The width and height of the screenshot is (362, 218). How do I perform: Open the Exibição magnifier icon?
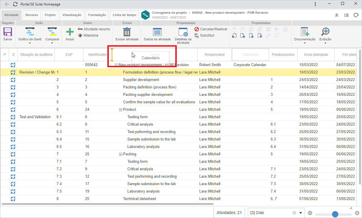click(325, 32)
